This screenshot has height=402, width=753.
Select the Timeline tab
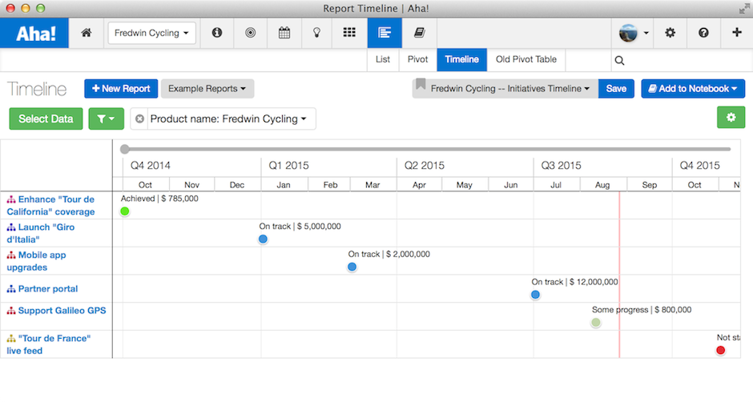(x=462, y=59)
